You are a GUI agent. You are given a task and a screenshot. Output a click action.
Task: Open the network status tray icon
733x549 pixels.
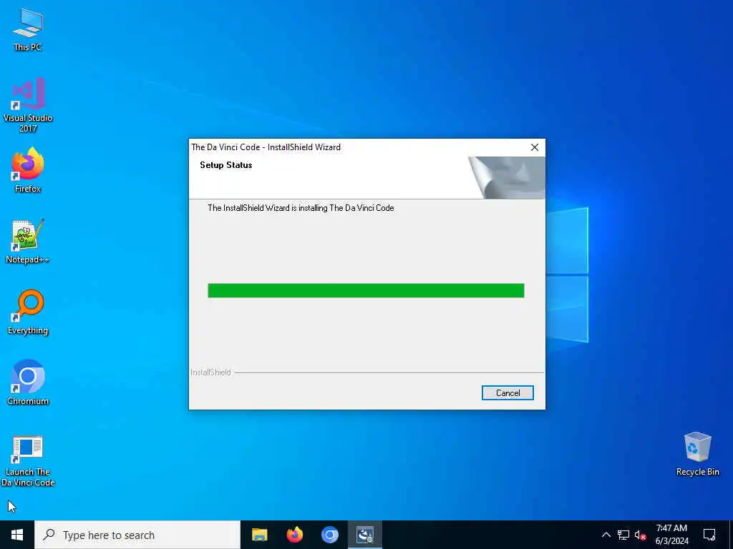pyautogui.click(x=623, y=535)
